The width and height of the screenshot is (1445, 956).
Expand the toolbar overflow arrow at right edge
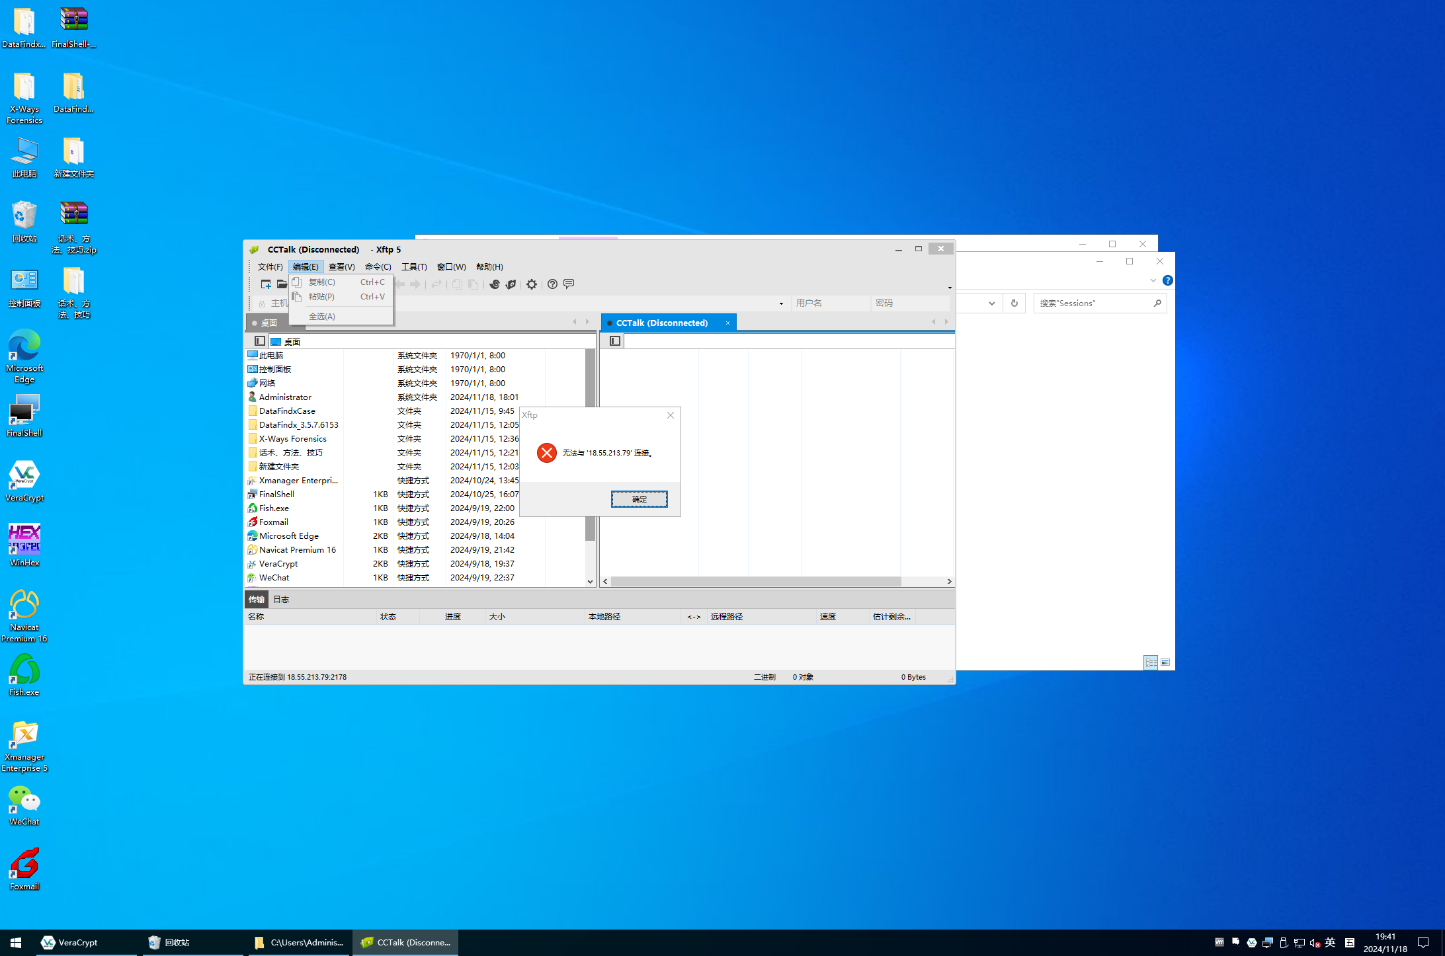950,288
